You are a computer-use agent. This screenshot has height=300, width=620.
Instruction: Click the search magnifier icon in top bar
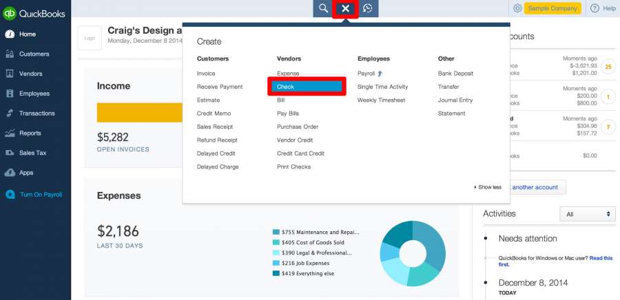pyautogui.click(x=322, y=8)
